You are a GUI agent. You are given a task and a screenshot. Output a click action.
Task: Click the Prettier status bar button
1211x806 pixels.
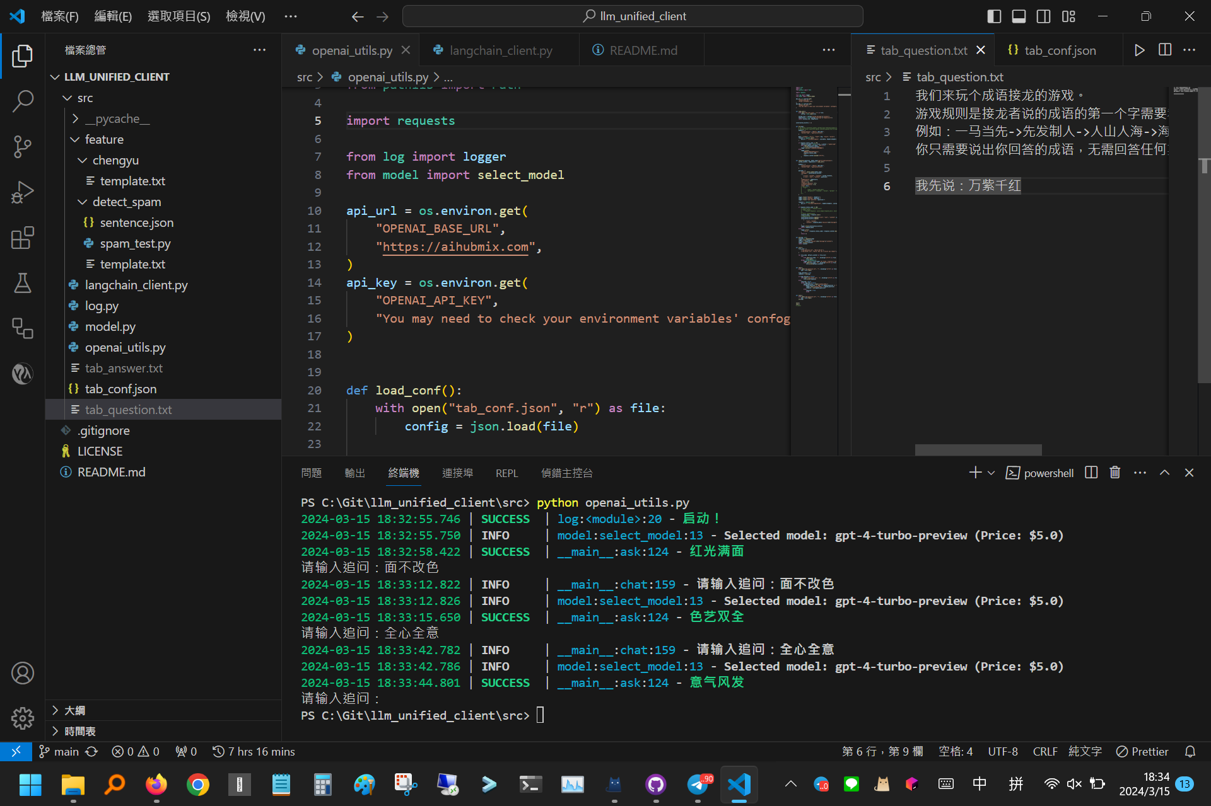tap(1142, 751)
